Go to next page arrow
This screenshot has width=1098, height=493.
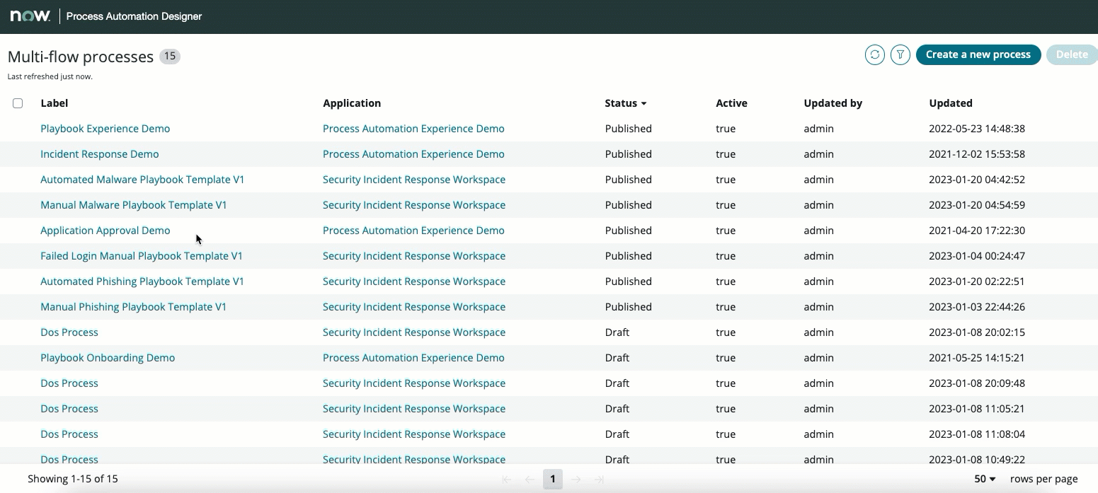coord(576,480)
